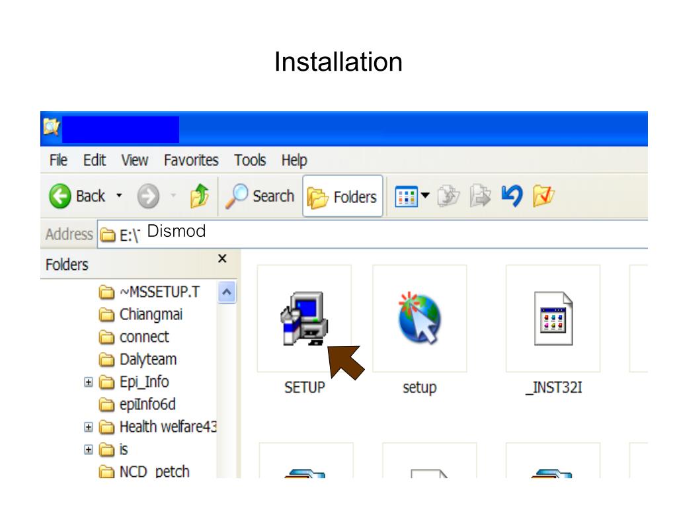Click the green Back arrow button
677x508 pixels.
[x=60, y=196]
